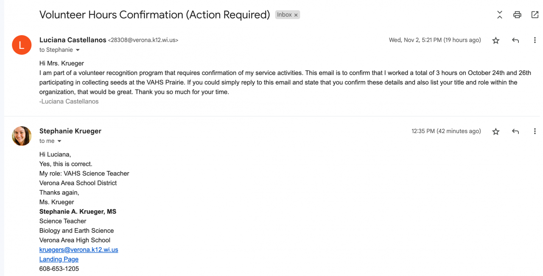Print the entire email thread
The image size is (543, 276).
coord(517,15)
